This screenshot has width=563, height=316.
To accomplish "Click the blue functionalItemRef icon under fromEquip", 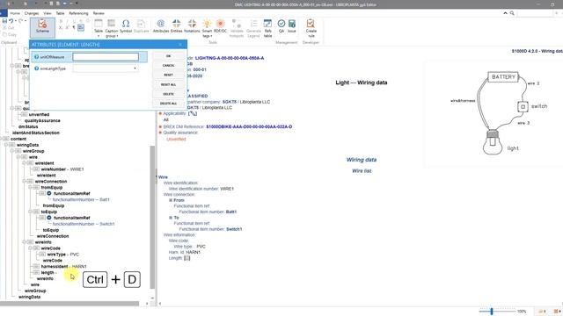I will click(x=49, y=193).
